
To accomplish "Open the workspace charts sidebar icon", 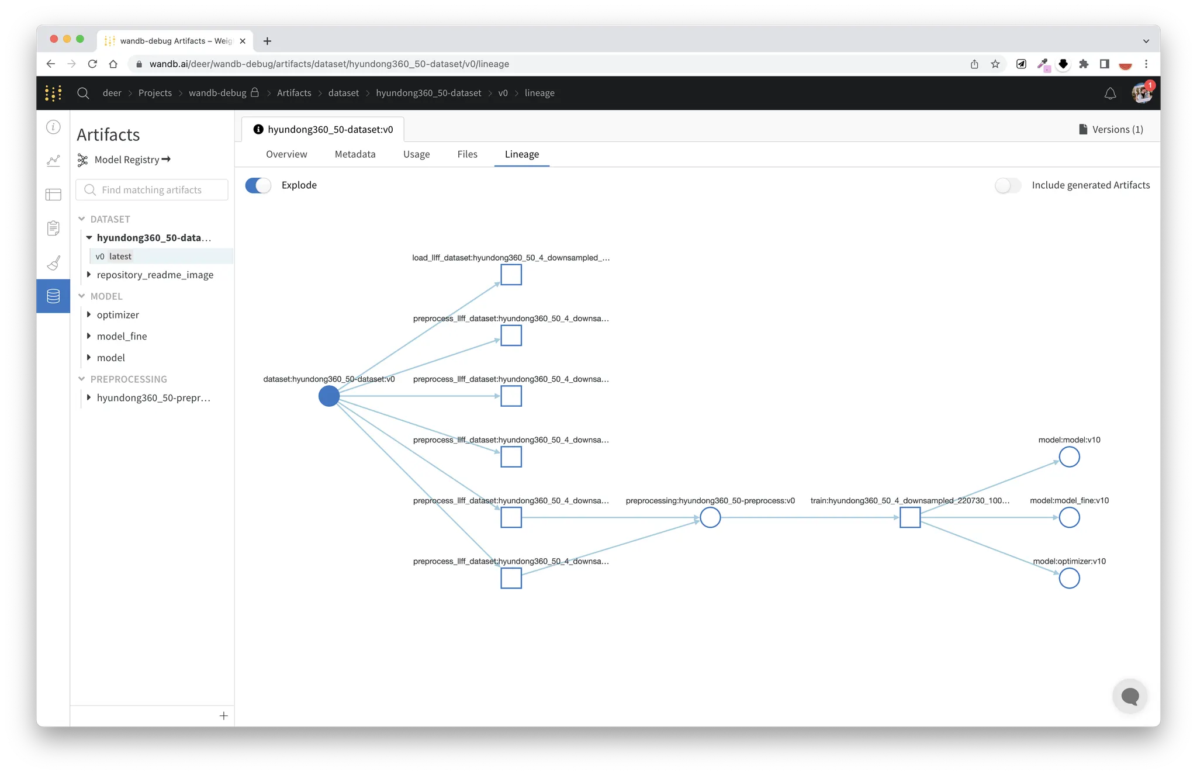I will point(53,161).
